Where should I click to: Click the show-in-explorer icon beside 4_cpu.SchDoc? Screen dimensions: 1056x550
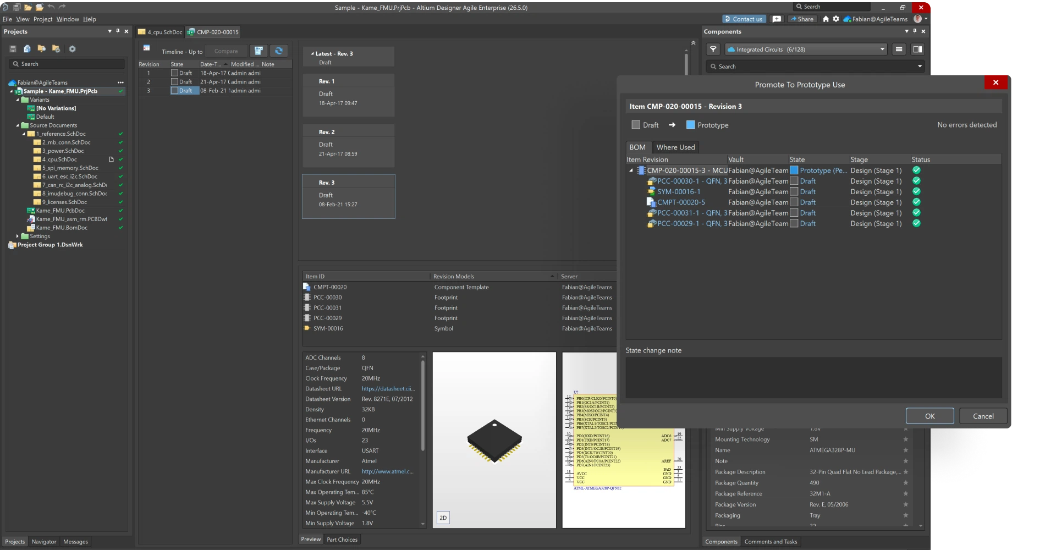pos(111,159)
